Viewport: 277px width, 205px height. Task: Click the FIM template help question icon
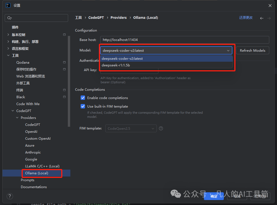click(x=161, y=128)
